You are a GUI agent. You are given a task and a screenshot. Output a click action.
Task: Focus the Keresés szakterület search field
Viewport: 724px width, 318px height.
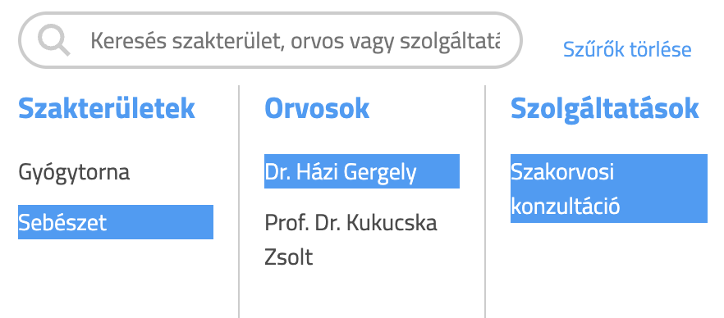pyautogui.click(x=271, y=40)
